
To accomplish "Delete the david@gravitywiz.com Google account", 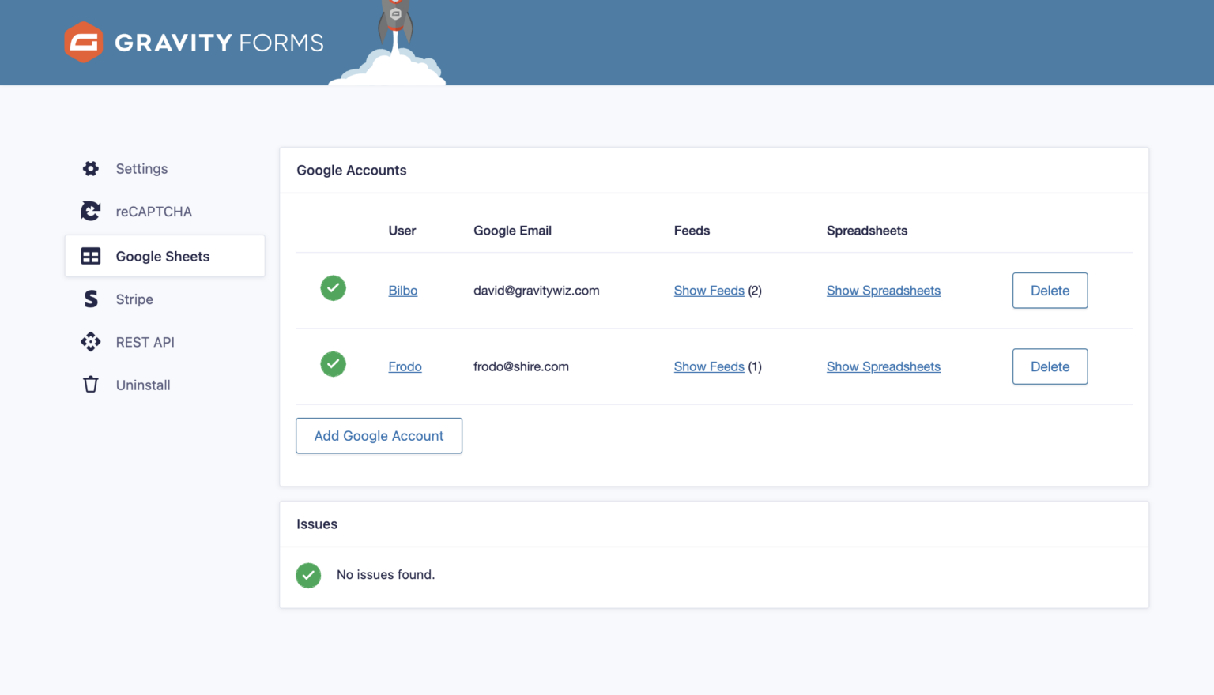I will pos(1050,291).
